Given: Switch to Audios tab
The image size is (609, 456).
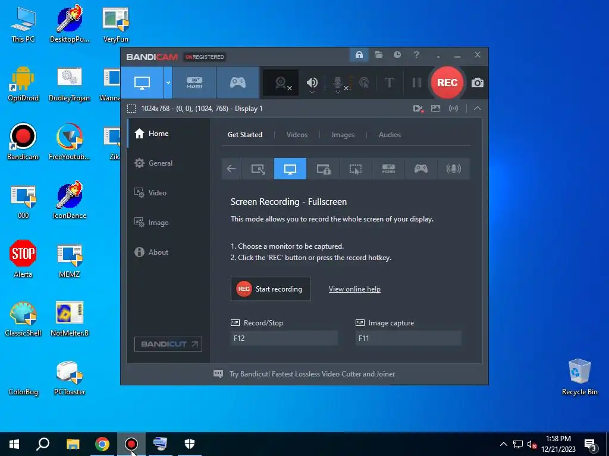Looking at the screenshot, I should tap(390, 135).
